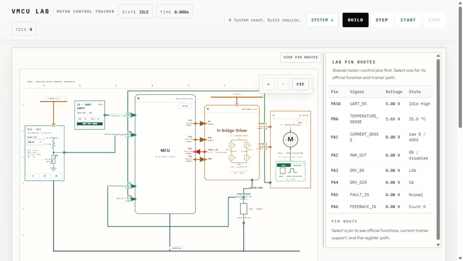Set temperature preset to 25

(45, 176)
